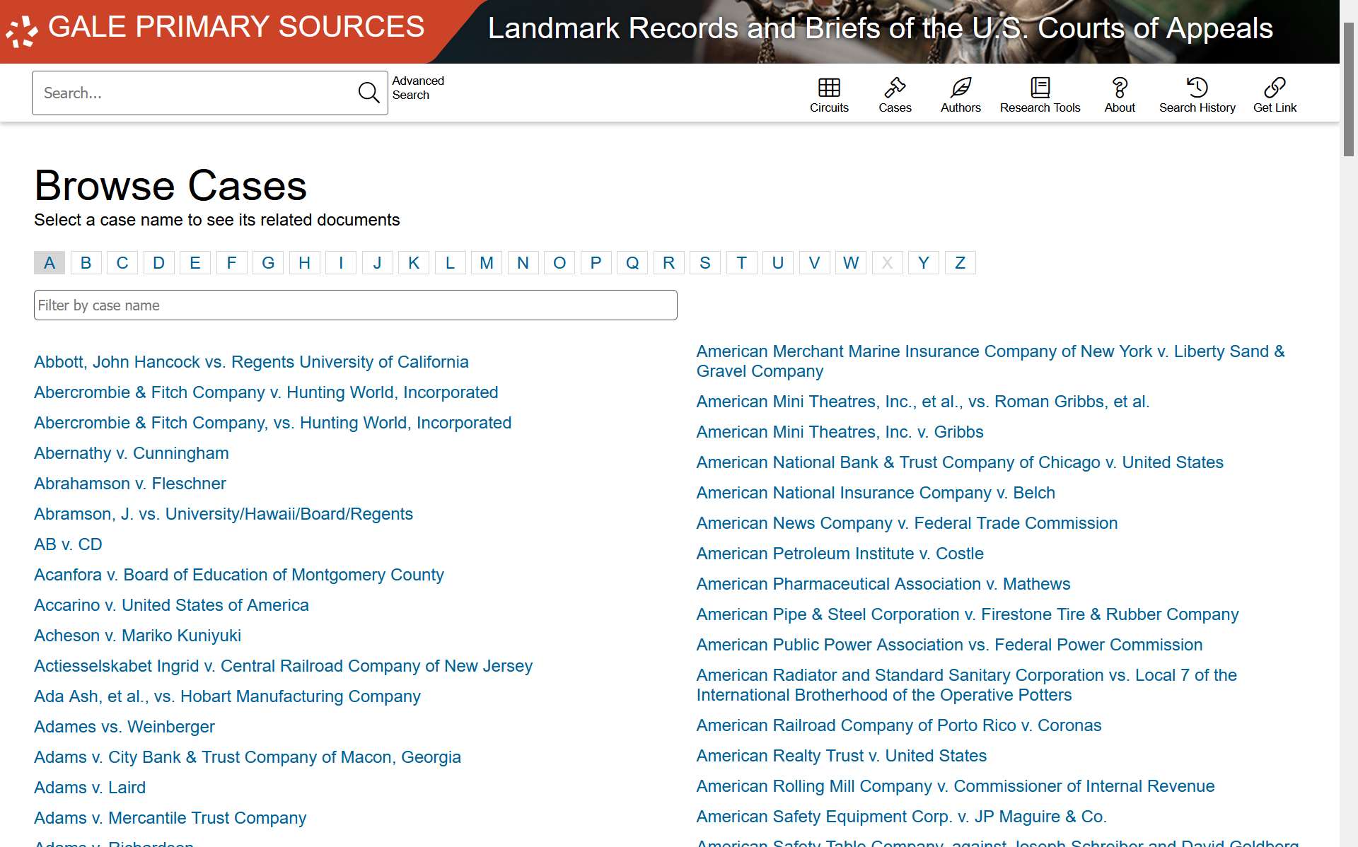Open American Mini Theatres, Inc. v. Gribbs
Screen dimensions: 1358x847
click(x=840, y=432)
